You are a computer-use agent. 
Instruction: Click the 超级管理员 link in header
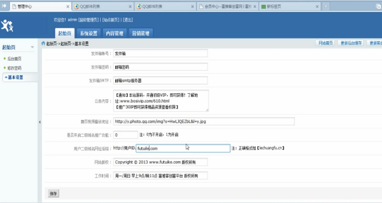tap(89, 20)
